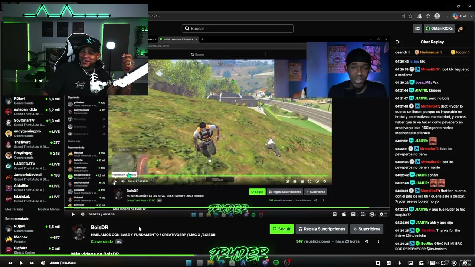Play the outer recording beside 43:08

tap(21, 263)
